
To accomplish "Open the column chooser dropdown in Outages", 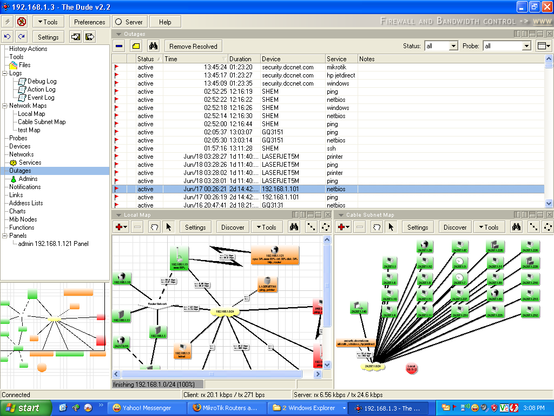I will 543,46.
